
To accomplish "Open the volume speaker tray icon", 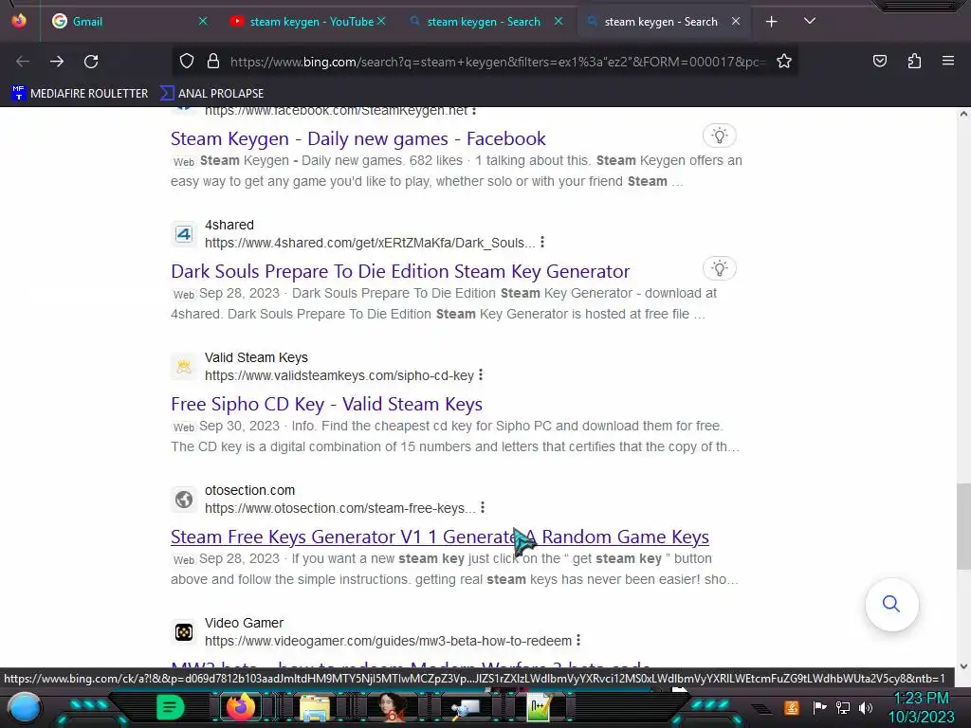I will pos(866,708).
